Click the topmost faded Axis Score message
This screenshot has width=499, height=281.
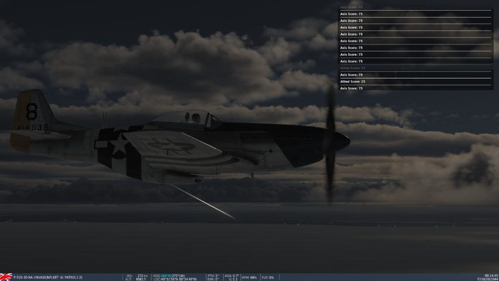[x=352, y=7]
